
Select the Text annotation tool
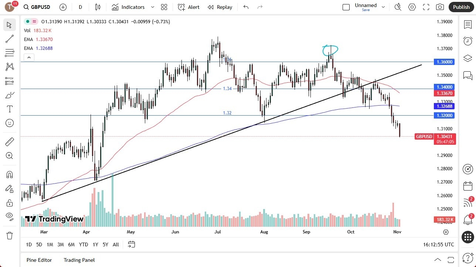click(x=10, y=109)
